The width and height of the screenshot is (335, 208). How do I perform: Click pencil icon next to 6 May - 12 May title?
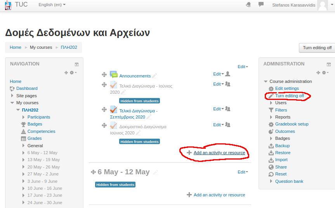pyautogui.click(x=155, y=172)
